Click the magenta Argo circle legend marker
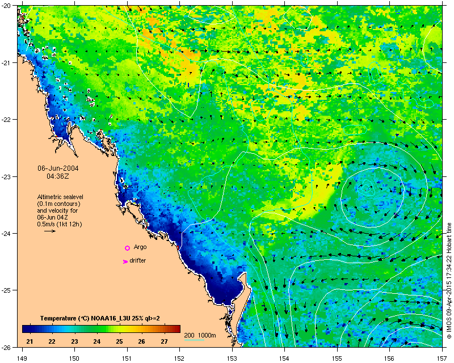This screenshot has width=454, height=363. coord(127,248)
